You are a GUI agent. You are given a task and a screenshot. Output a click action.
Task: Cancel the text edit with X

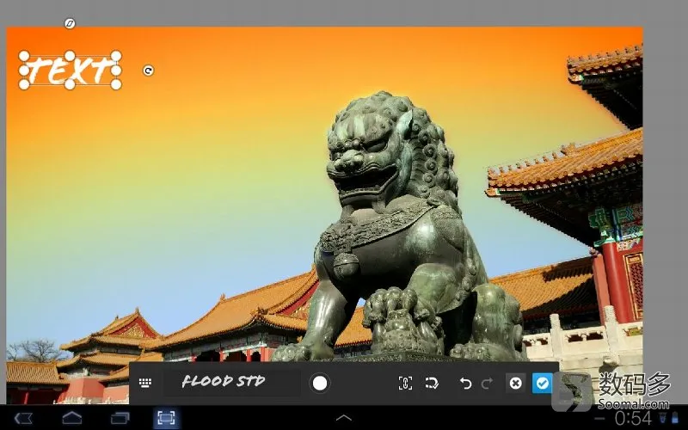[515, 383]
